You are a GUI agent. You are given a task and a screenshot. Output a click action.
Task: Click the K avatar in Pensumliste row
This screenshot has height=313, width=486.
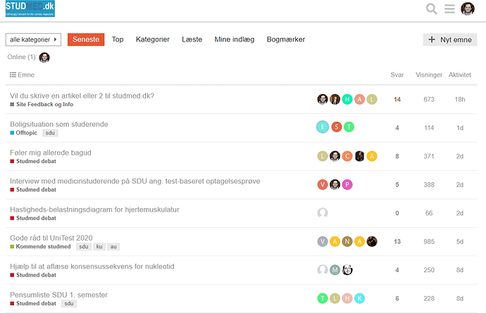(x=359, y=298)
